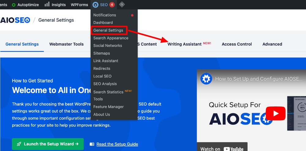306x151 pixels.
Task: Click the Welcome to All in One heading text
Action: click(51, 90)
